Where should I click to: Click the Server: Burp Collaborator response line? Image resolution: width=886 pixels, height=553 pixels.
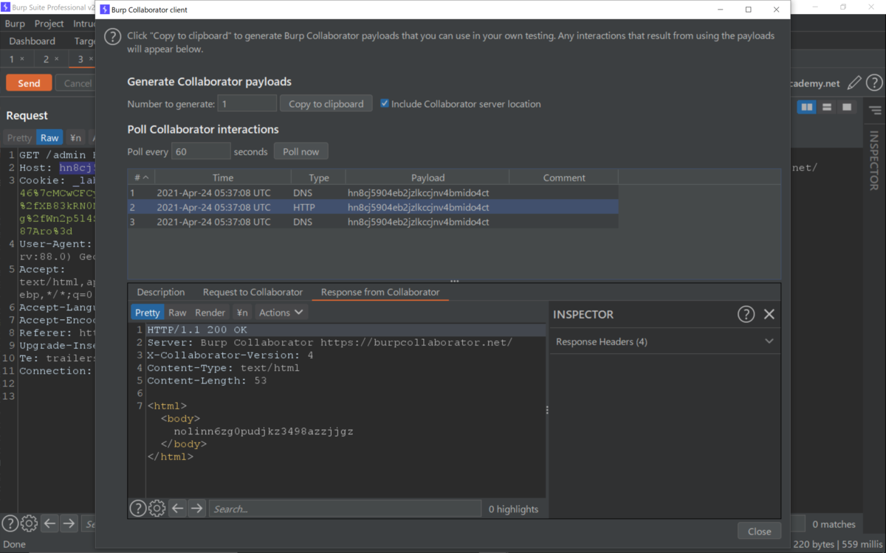[329, 343]
